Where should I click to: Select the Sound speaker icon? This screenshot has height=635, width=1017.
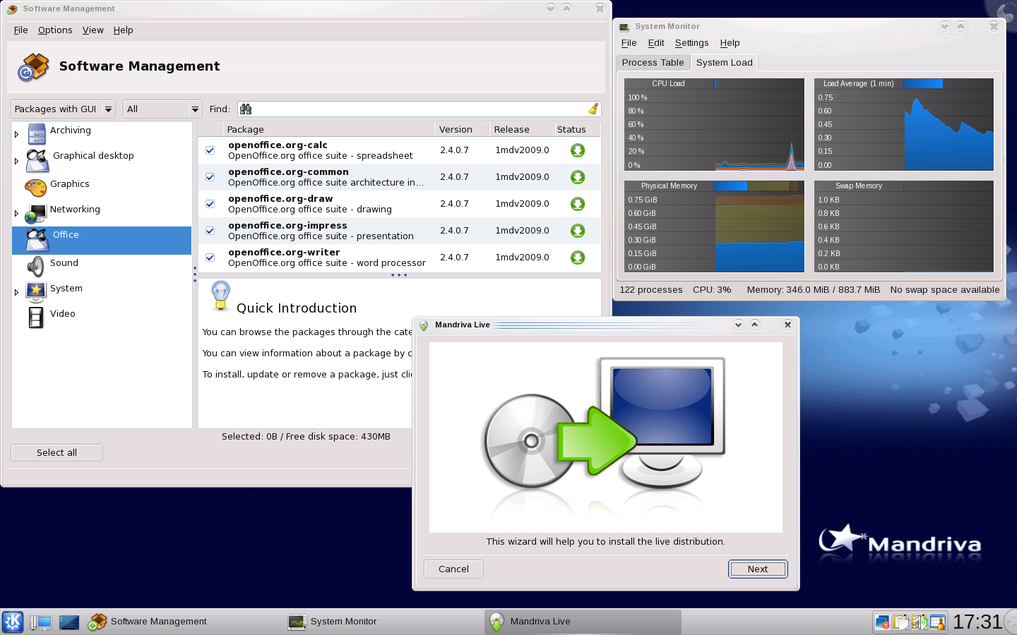pyautogui.click(x=35, y=266)
